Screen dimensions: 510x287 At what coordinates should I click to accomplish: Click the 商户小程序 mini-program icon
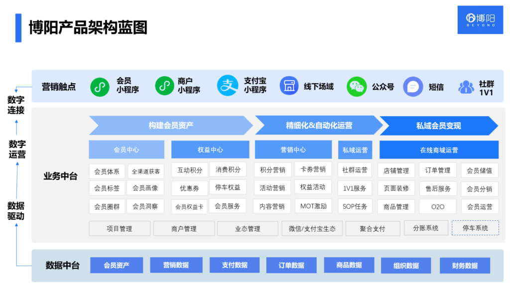point(163,86)
